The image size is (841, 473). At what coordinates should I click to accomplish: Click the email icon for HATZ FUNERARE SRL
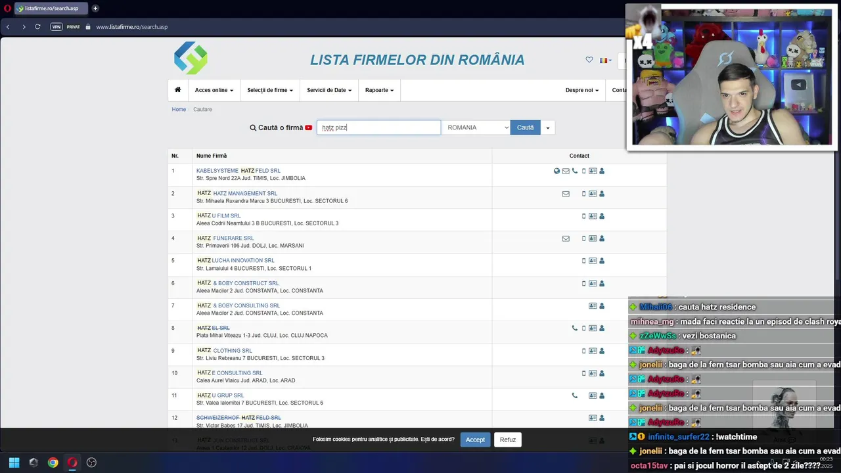point(566,238)
